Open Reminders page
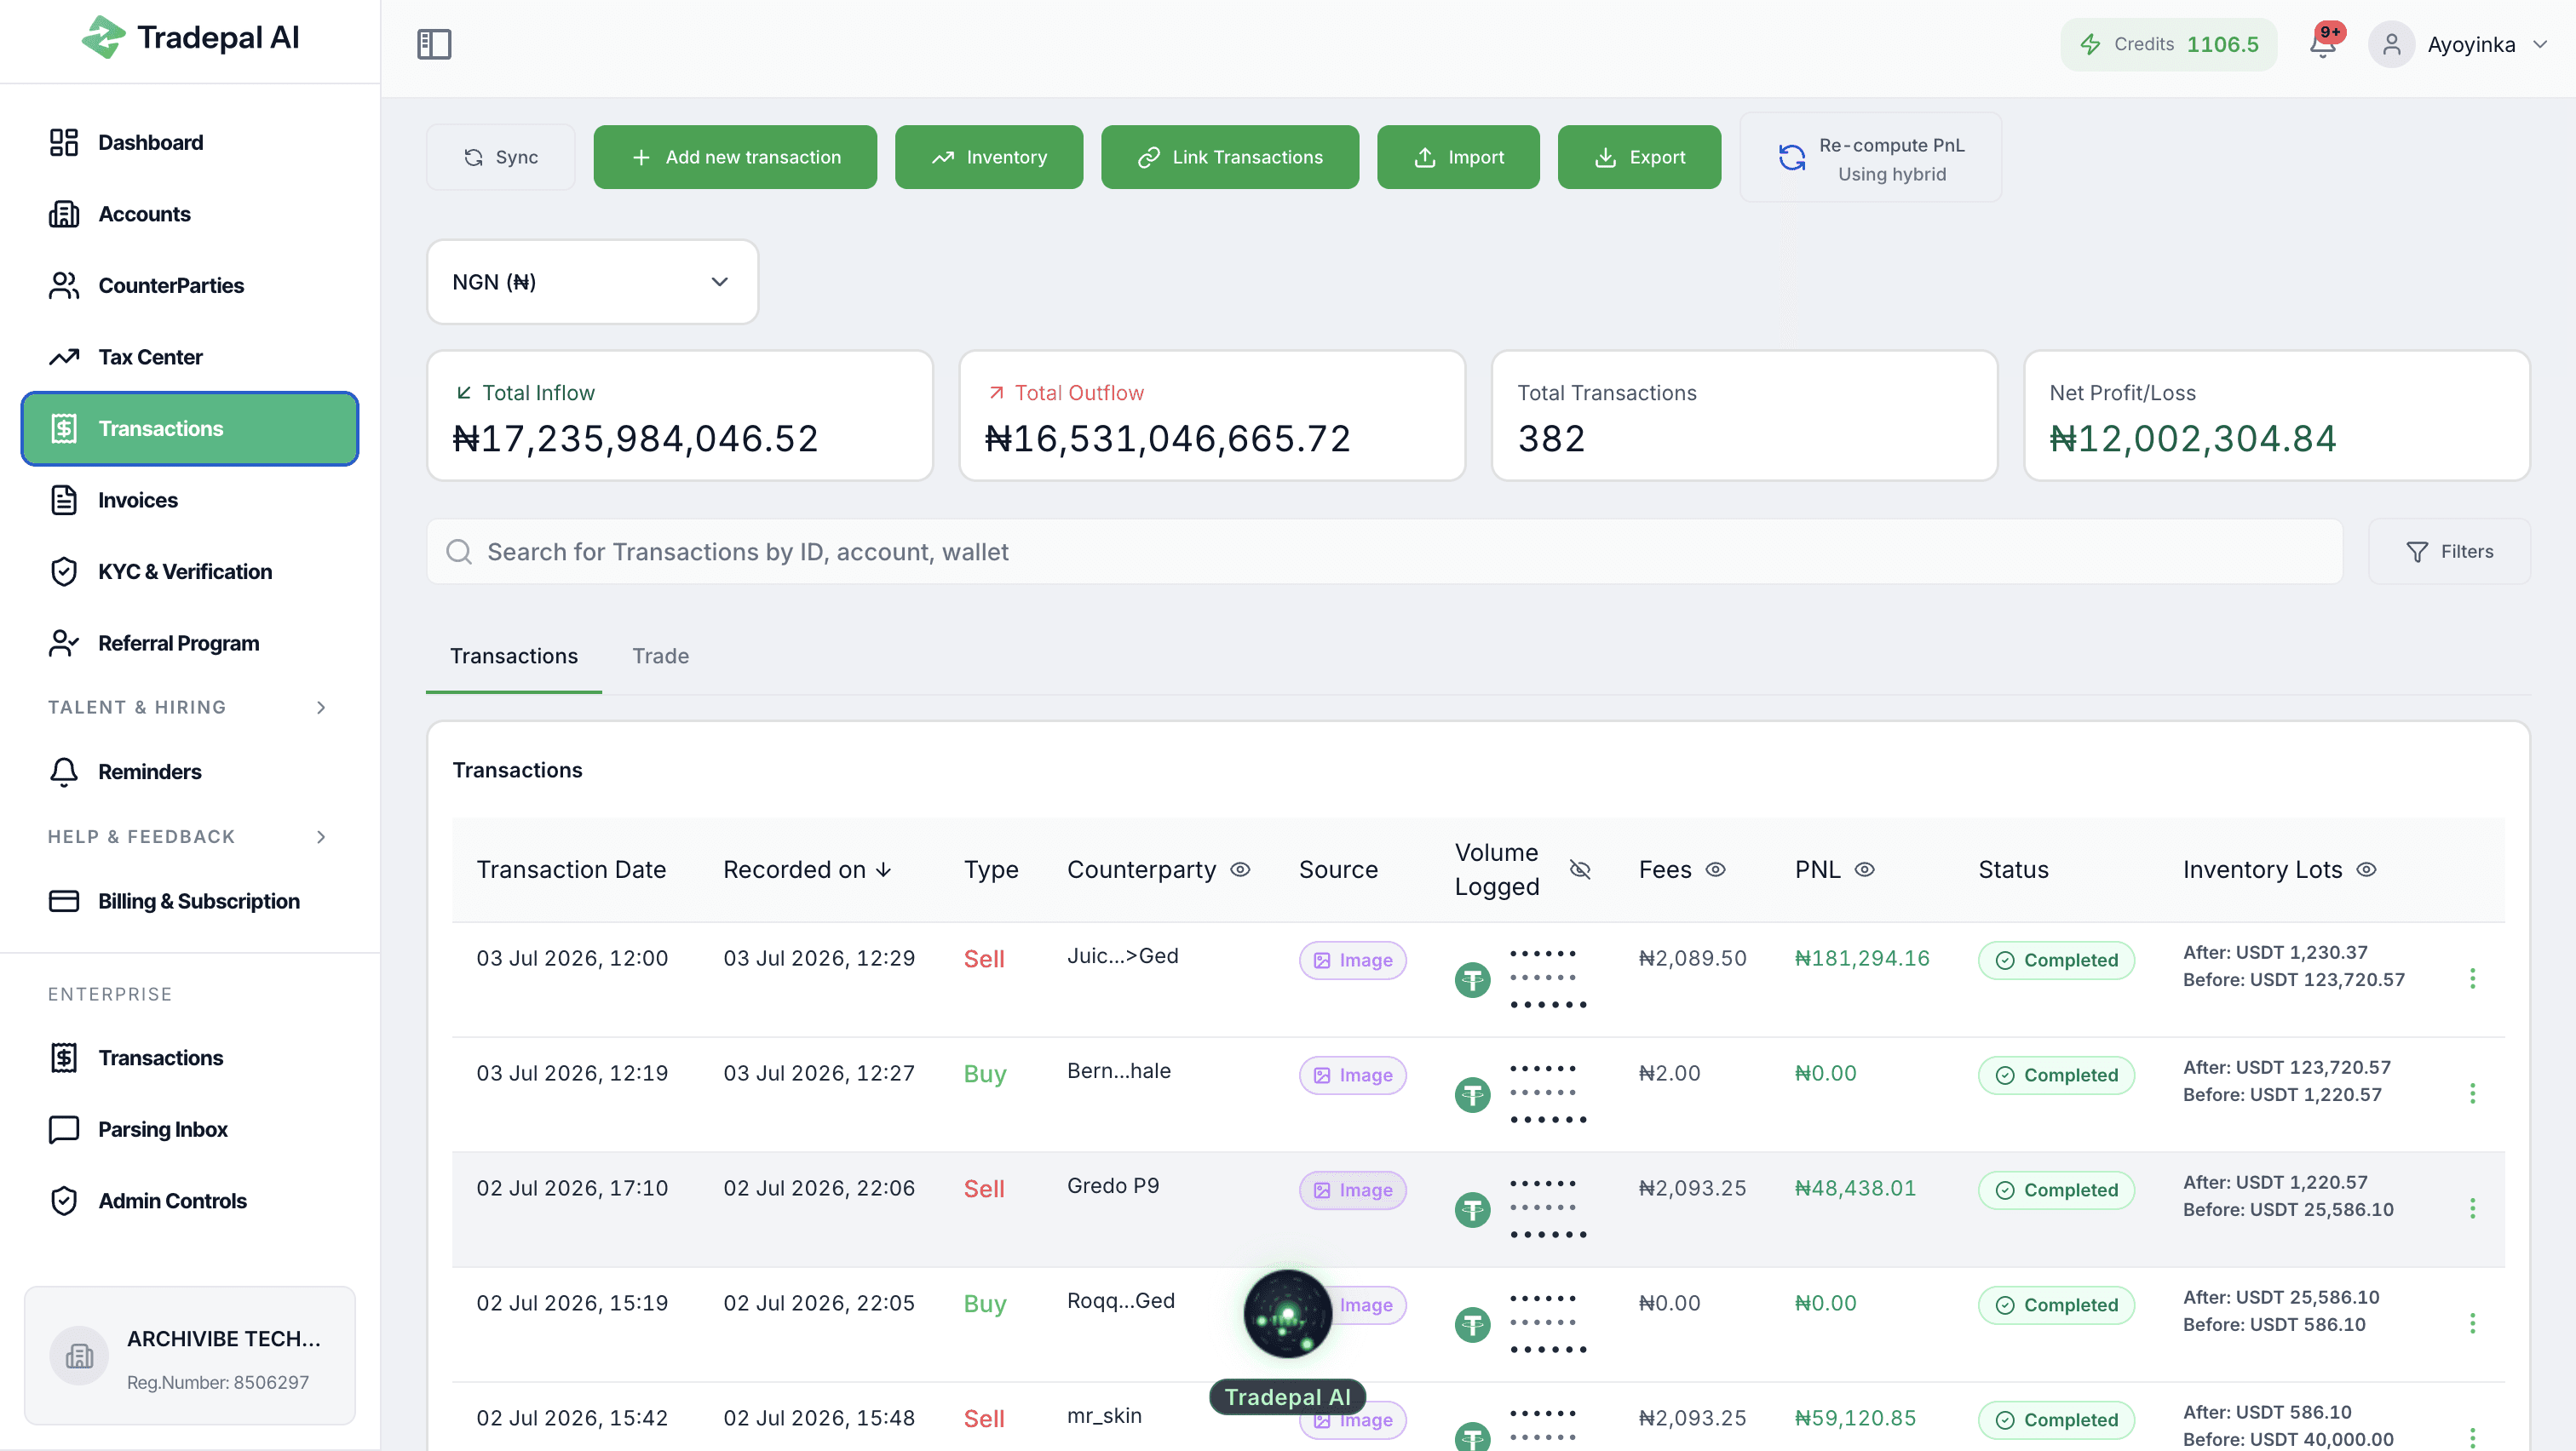Screen dimensions: 2576x1451 point(190,771)
